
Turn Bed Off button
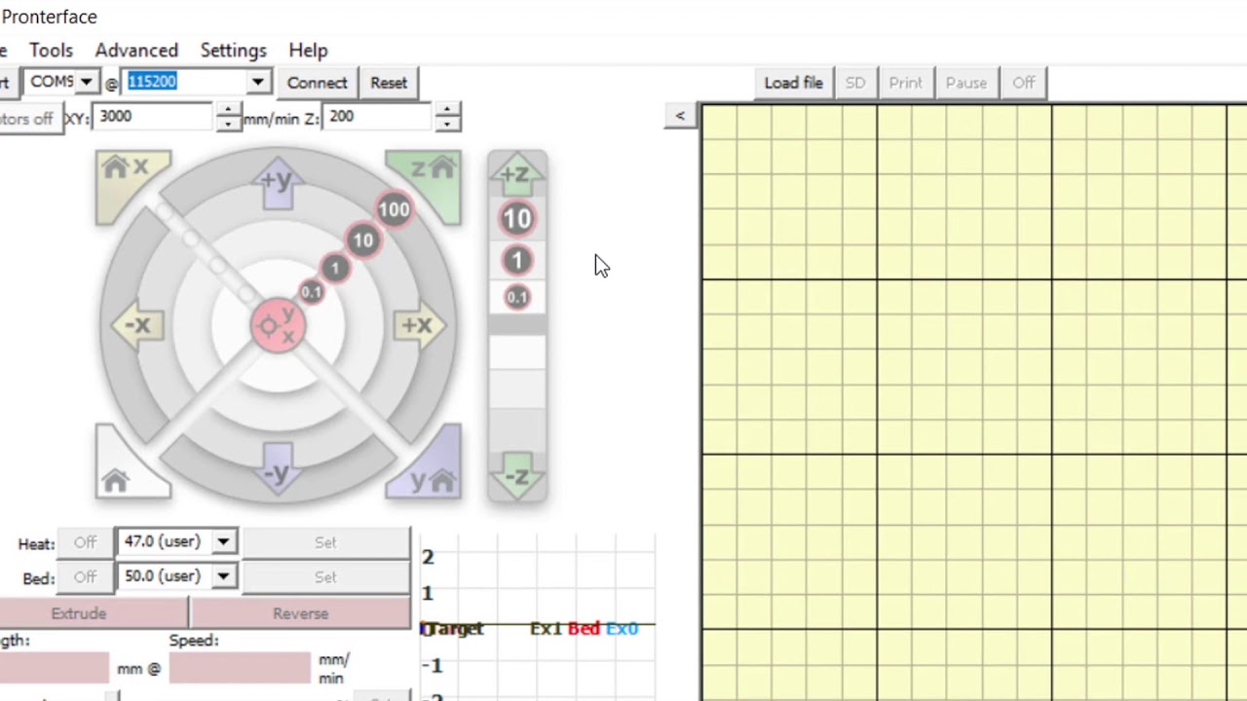(85, 577)
